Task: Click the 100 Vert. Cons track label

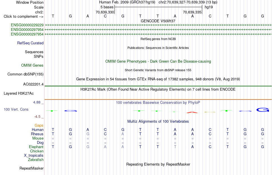Action: click(16, 109)
